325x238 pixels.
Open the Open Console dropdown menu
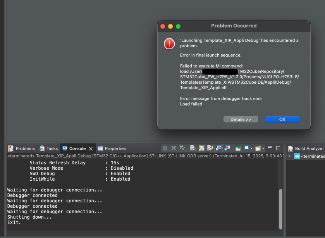pyautogui.click(x=263, y=148)
